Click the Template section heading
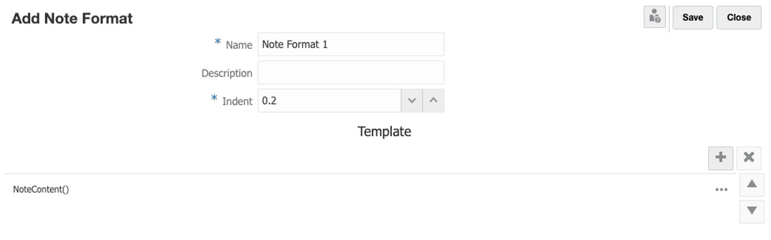This screenshot has height=240, width=771. point(384,132)
